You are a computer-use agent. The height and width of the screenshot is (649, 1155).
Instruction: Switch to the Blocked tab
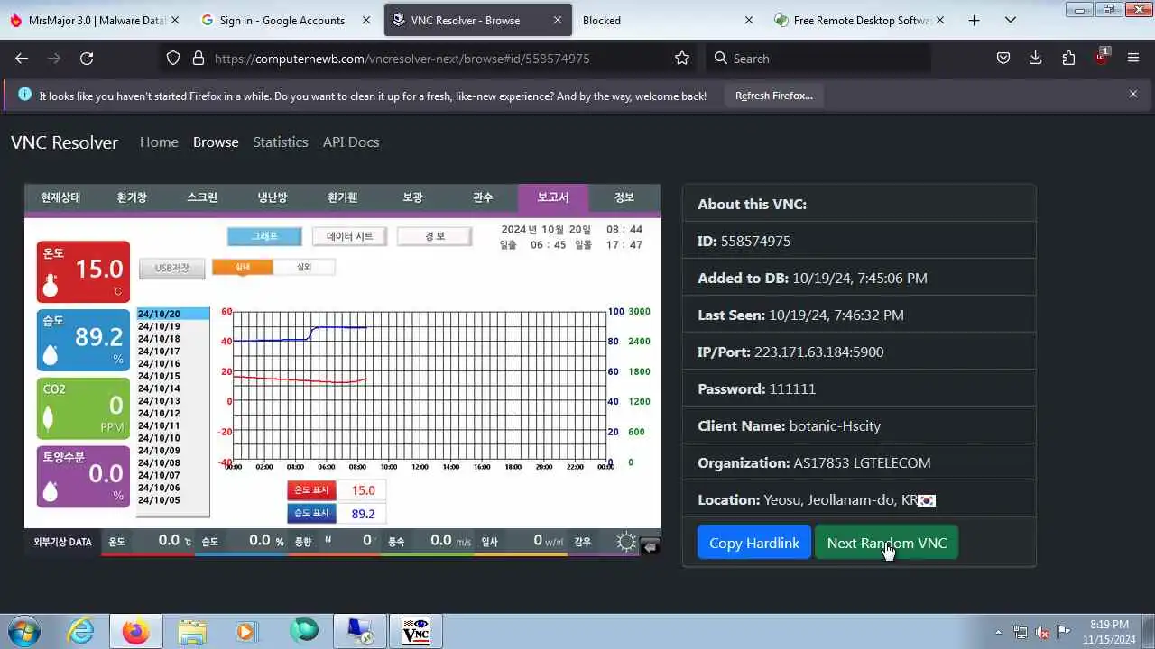[668, 20]
